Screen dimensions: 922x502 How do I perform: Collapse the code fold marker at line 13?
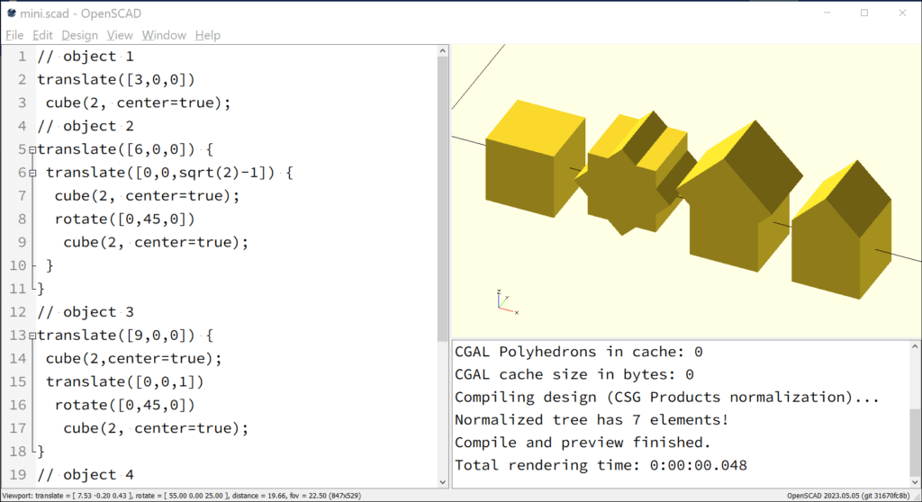32,336
